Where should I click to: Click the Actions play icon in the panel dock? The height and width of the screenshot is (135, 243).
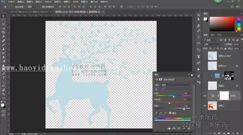point(199,69)
